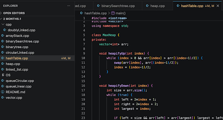The height and width of the screenshot is (120, 223).
Task: Open Explorer more actions ellipsis
Action: click(69, 6)
